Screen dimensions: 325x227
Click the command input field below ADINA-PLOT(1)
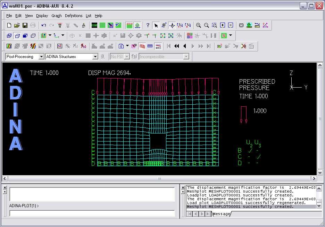92,213
